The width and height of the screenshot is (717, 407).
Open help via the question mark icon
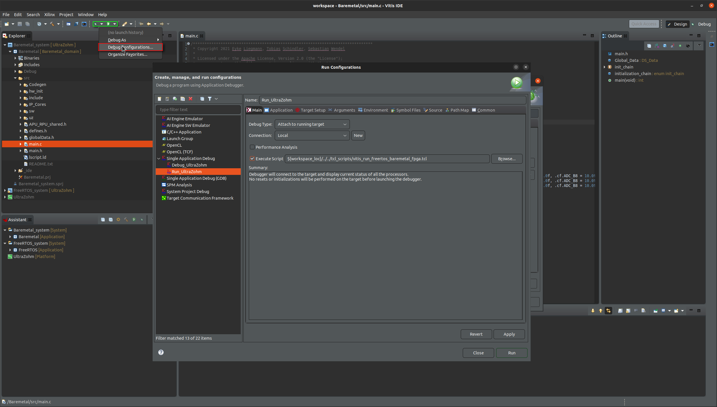(161, 353)
